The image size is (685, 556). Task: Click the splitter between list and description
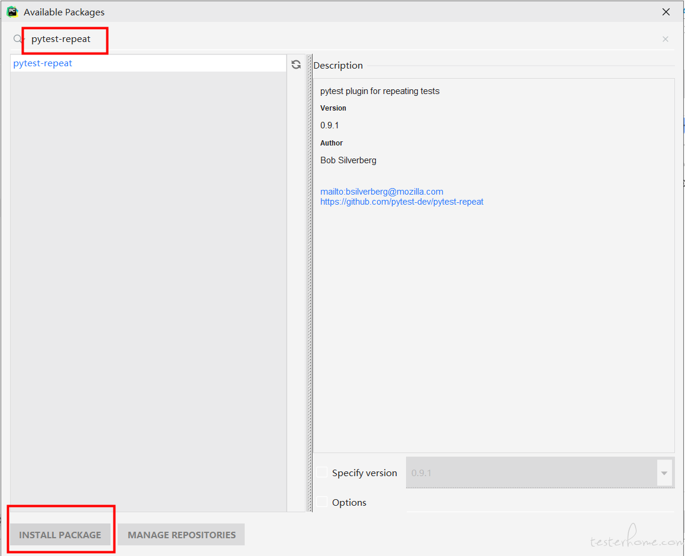pyautogui.click(x=309, y=283)
